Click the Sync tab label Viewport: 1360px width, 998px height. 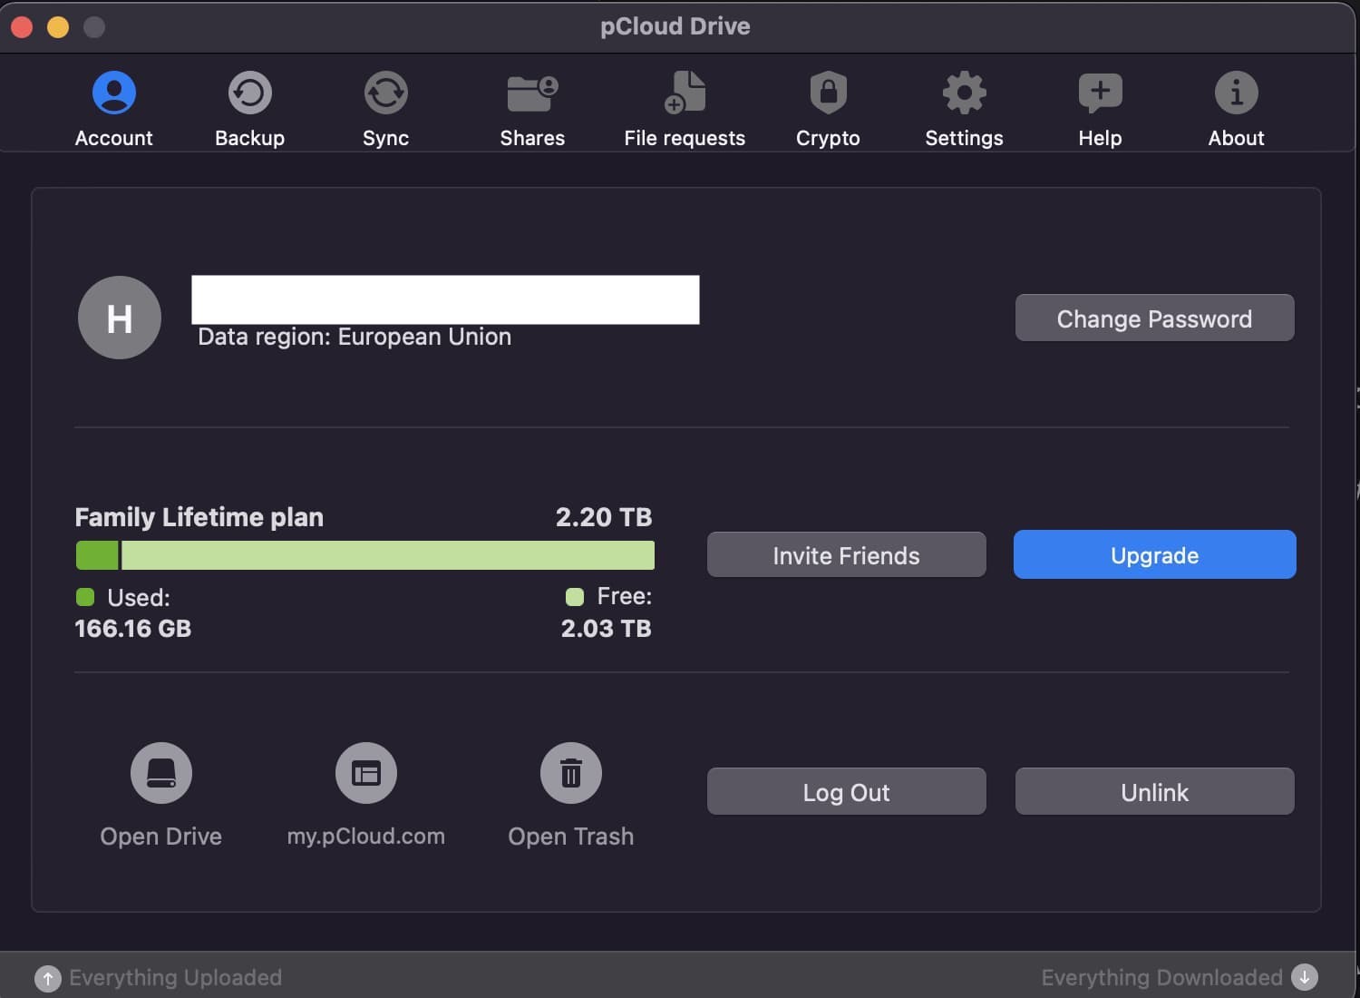(386, 138)
